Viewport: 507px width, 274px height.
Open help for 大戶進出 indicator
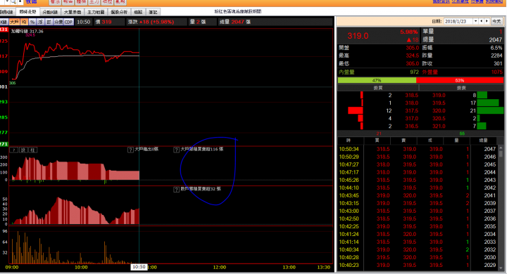coord(130,150)
